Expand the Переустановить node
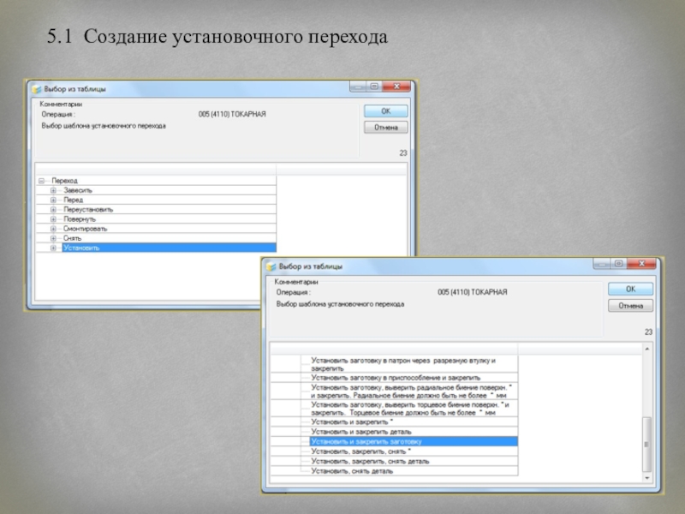685x514 pixels. coord(53,209)
